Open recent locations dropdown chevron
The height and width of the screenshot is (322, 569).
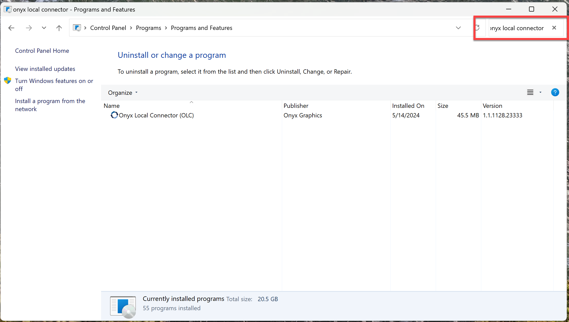pos(44,28)
